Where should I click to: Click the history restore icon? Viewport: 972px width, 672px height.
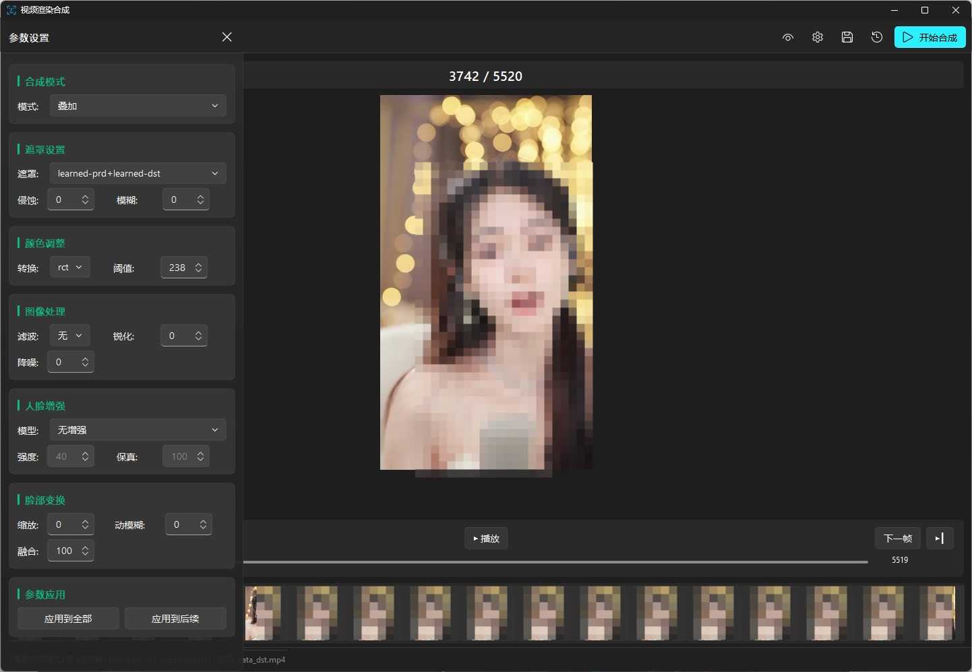[876, 38]
